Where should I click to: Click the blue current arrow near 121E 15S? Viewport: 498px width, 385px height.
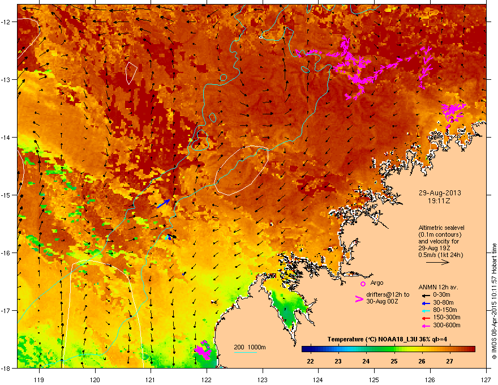[x=164, y=204]
